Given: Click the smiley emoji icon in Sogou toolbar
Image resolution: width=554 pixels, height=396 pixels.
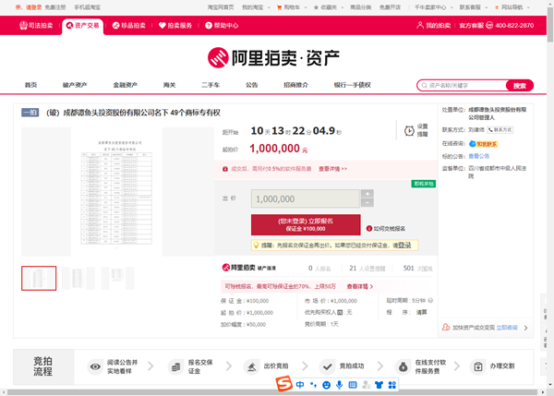Looking at the screenshot, I should (326, 384).
